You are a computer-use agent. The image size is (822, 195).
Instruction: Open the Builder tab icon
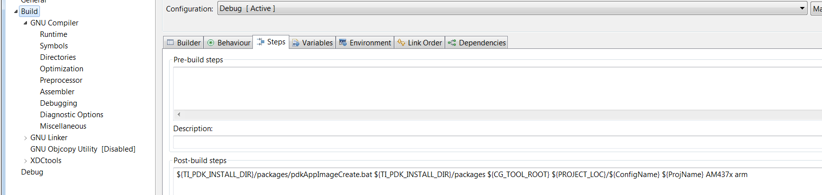click(171, 42)
